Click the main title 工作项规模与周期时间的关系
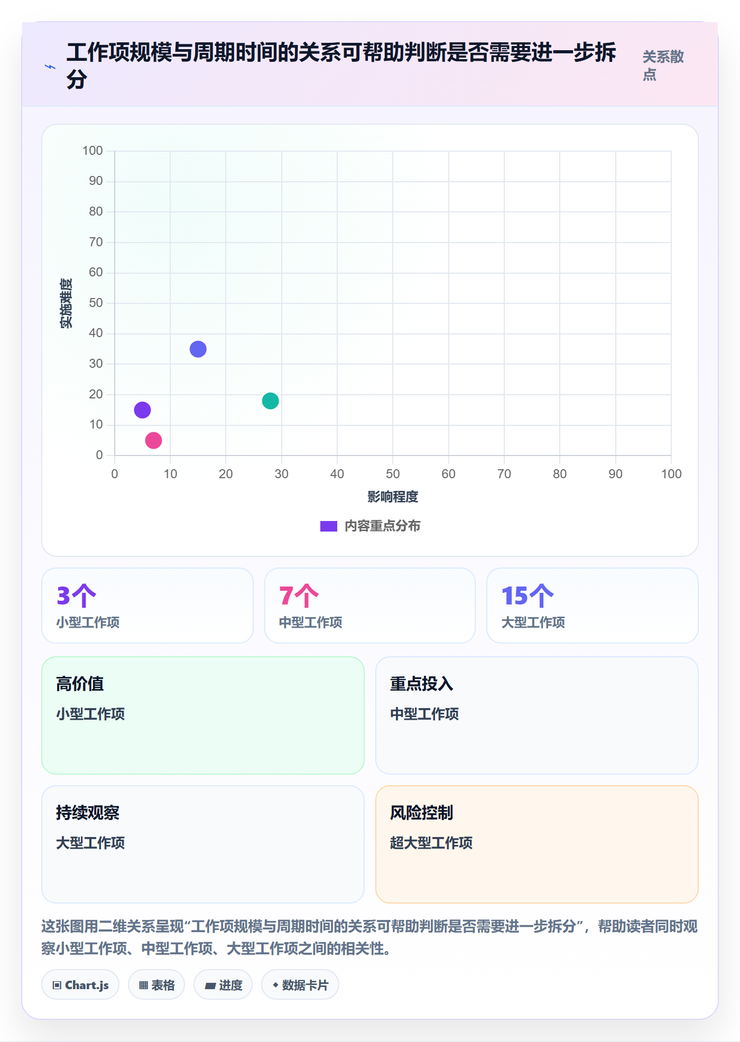This screenshot has height=1042, width=740. [x=341, y=66]
